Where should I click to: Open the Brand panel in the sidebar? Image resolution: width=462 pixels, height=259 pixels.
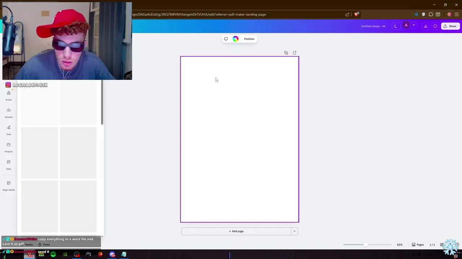pyautogui.click(x=9, y=95)
